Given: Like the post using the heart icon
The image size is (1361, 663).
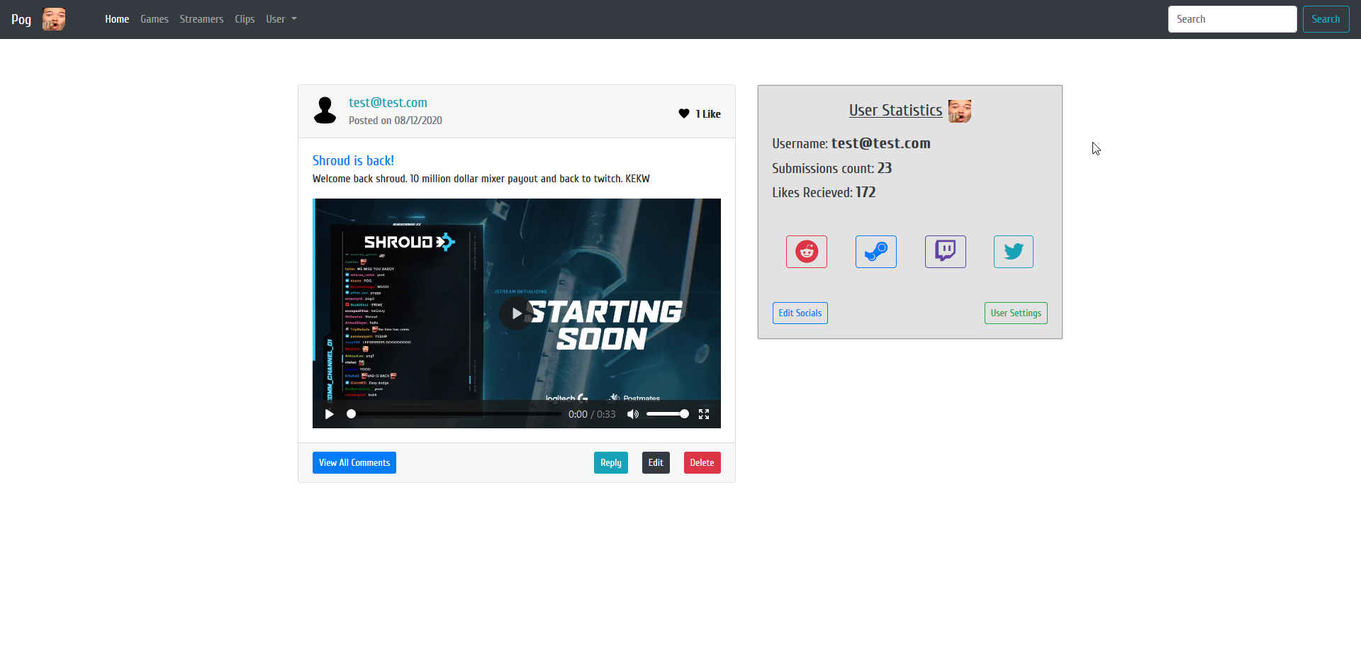Looking at the screenshot, I should coord(684,113).
